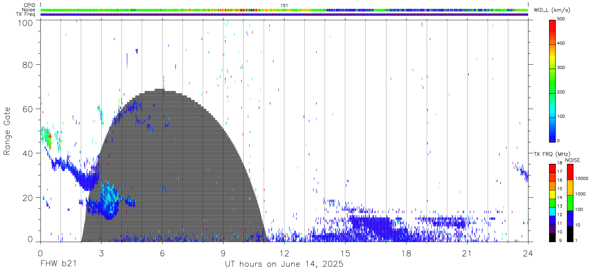Image resolution: width=594 pixels, height=274 pixels.
Task: Click the TX frequency colorbar
Action: 553,202
